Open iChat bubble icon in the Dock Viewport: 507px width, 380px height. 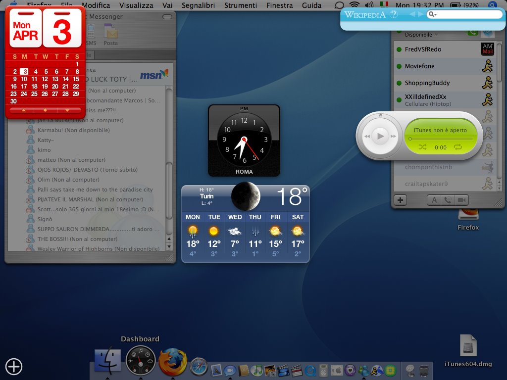click(x=230, y=370)
